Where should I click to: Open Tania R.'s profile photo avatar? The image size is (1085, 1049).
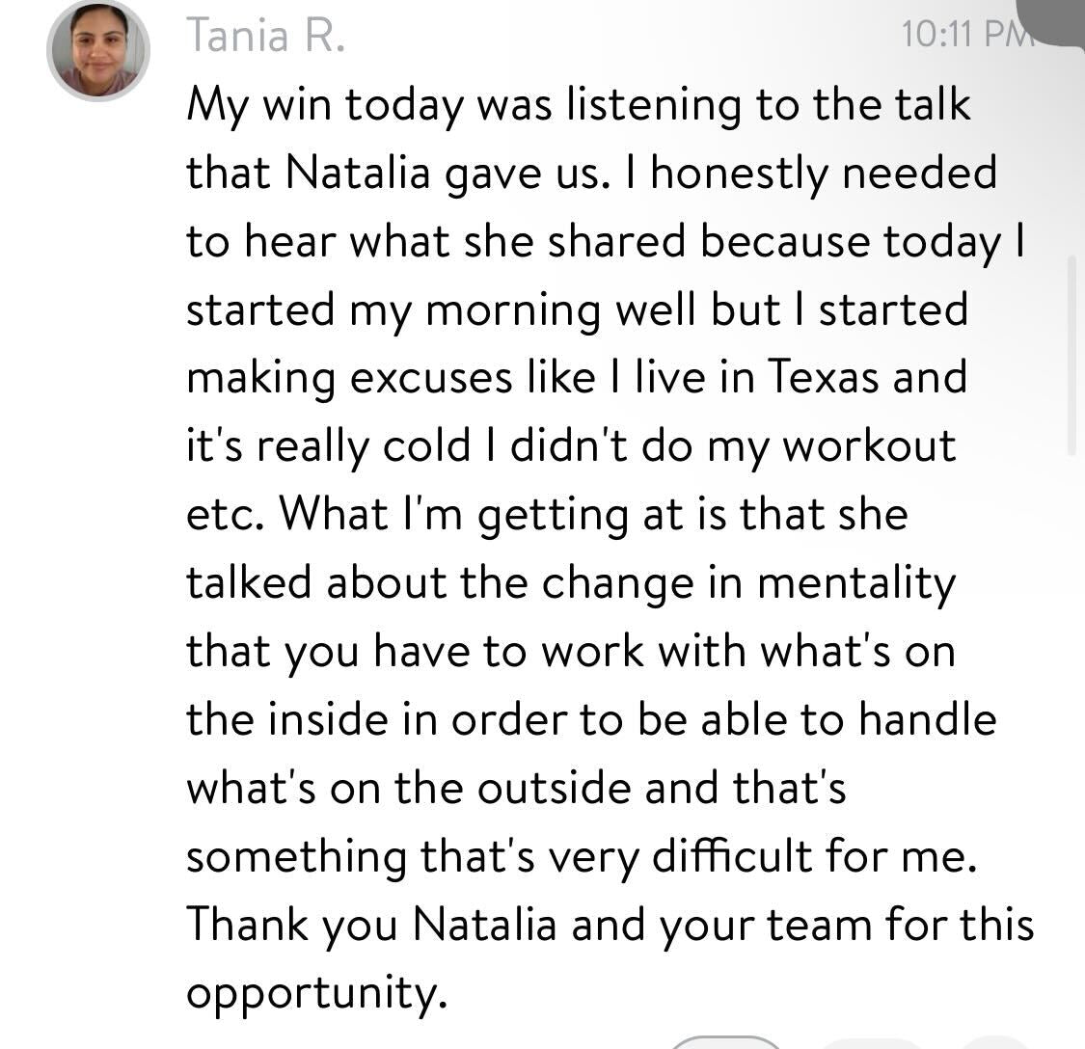97,49
